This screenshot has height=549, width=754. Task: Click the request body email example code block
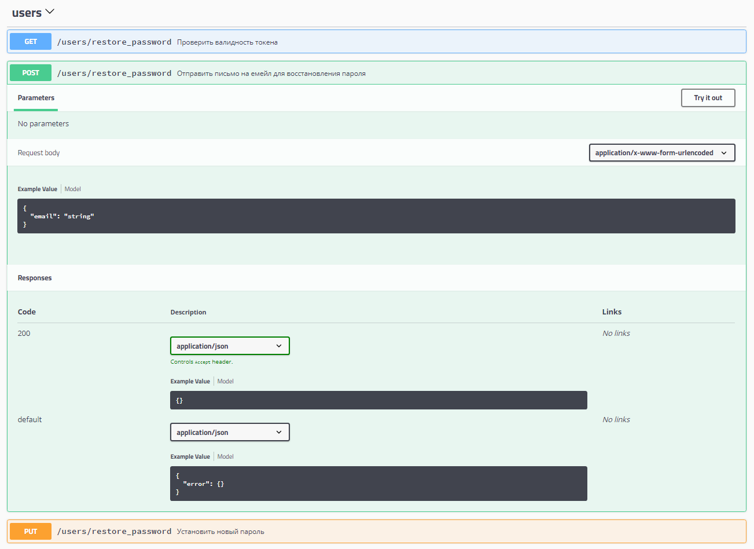tap(376, 216)
